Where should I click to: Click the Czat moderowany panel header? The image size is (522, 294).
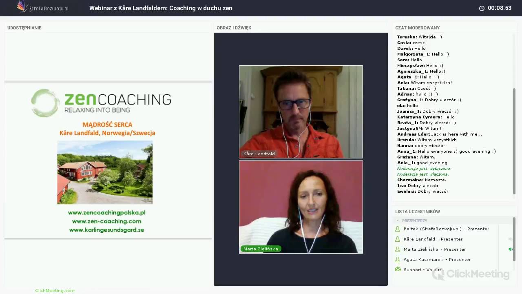pos(417,28)
